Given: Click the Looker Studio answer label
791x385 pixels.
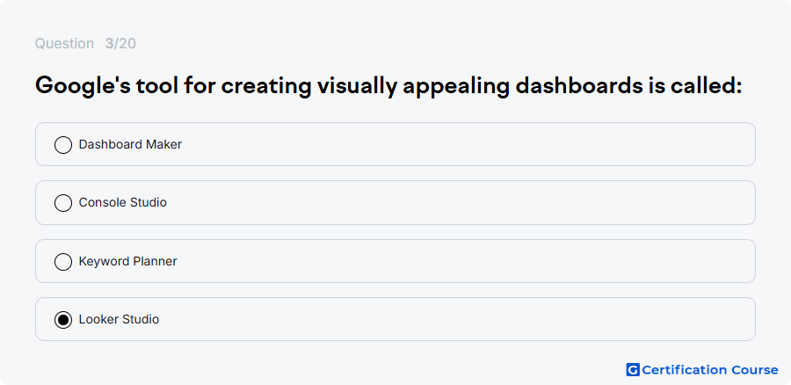Looking at the screenshot, I should [119, 319].
